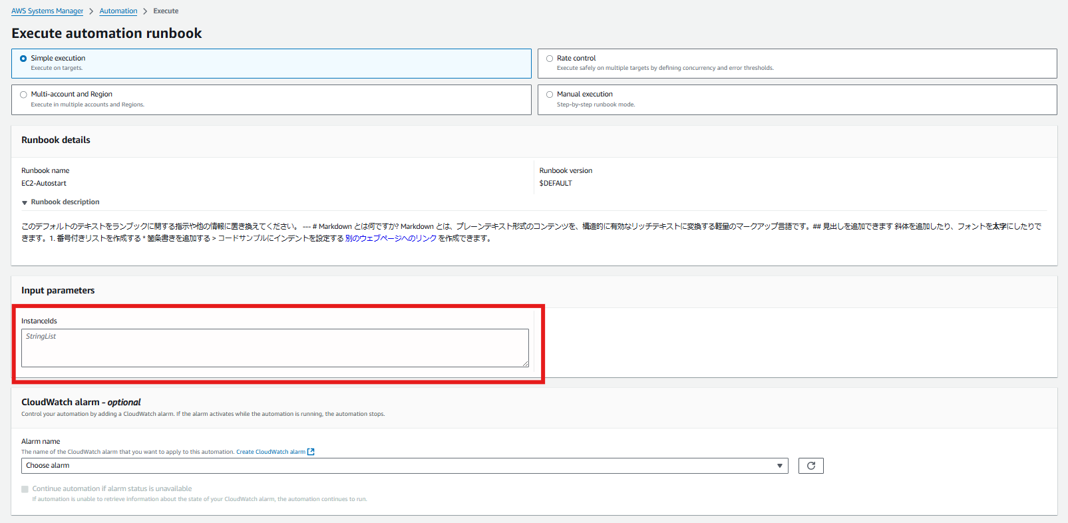Click the breadcrumb chevron after AWS Systems Manager
1068x523 pixels.
tap(91, 11)
